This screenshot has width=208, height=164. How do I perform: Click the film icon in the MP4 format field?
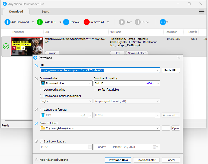43,115
